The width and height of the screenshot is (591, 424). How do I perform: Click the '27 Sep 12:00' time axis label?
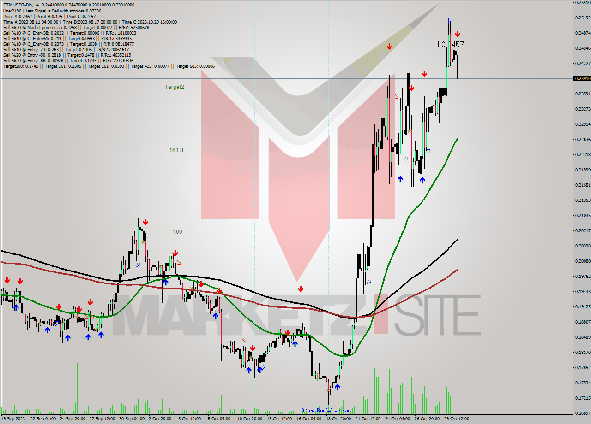(x=103, y=419)
